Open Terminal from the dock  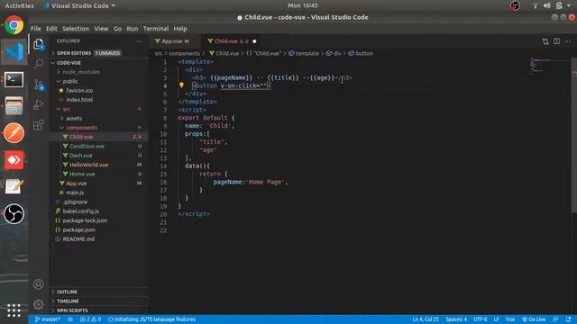[14, 79]
